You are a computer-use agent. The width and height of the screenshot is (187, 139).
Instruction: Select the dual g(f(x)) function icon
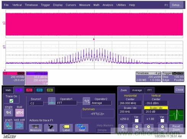[x=19, y=112]
